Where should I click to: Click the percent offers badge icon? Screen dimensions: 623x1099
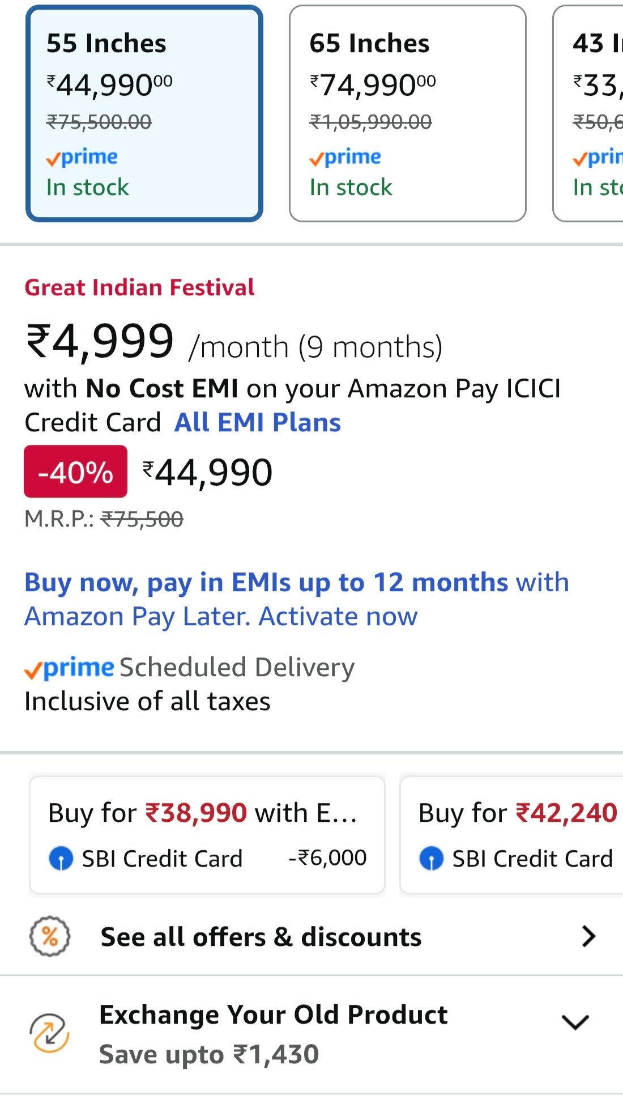click(50, 936)
